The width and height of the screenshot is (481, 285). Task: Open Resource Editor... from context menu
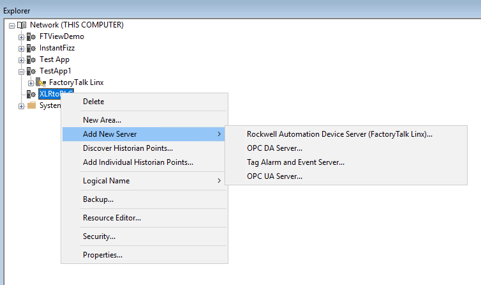[144, 218]
